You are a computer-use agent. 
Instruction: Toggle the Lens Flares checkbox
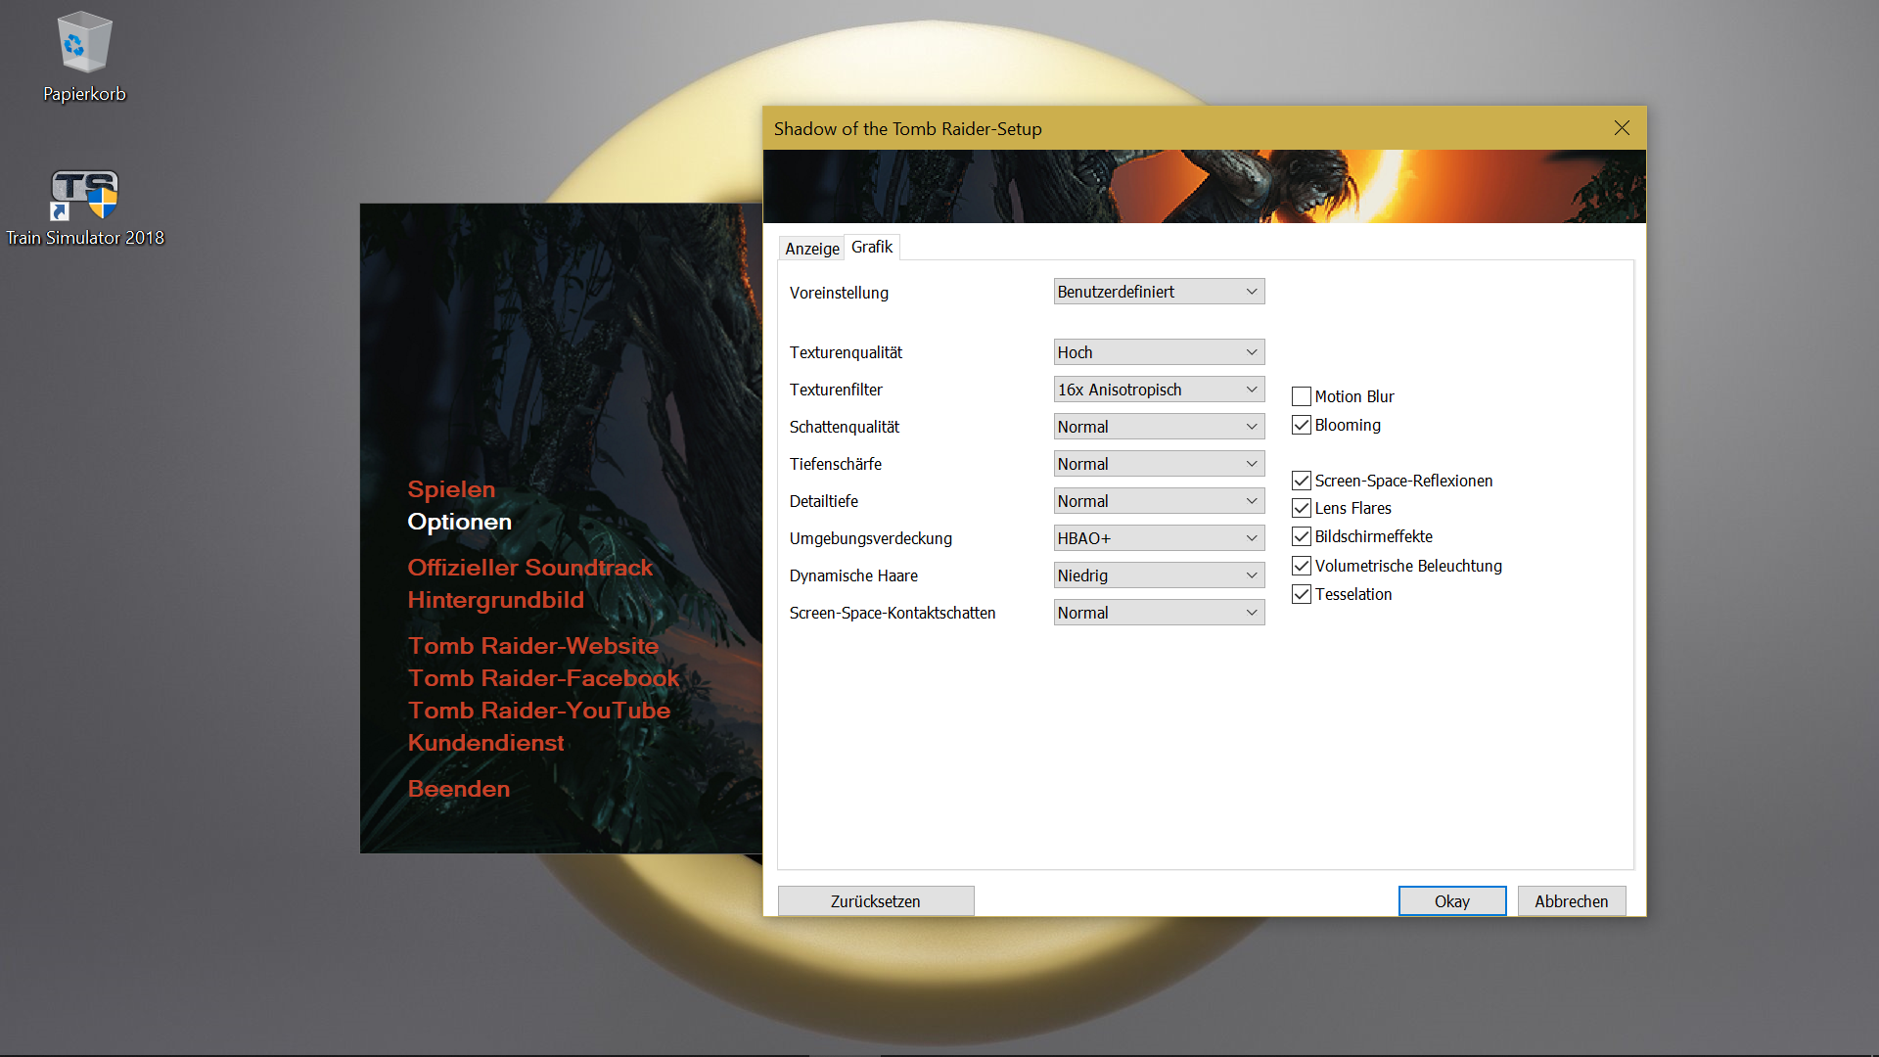point(1302,508)
